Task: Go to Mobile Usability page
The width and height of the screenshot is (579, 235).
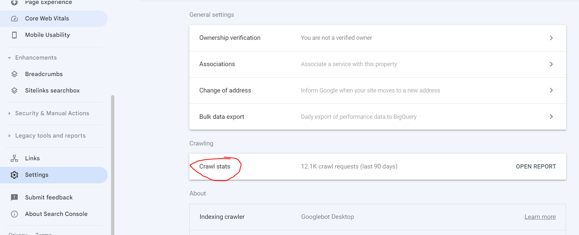Action: [x=54, y=35]
